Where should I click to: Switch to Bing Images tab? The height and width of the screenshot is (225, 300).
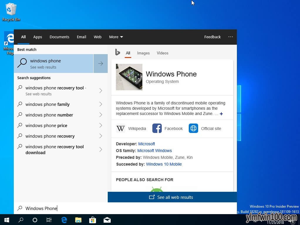click(143, 53)
